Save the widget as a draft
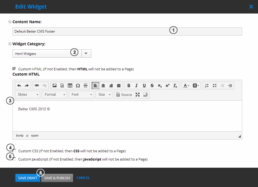Image resolution: width=258 pixels, height=187 pixels. click(28, 178)
